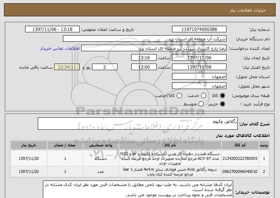Viewport: 280px width, 198px height.
Task: Click the عدد unit cell
Action: (x=101, y=171)
